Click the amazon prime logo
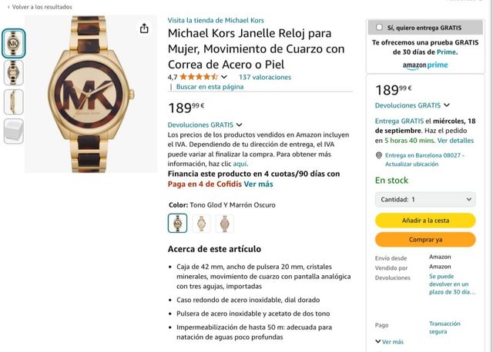 [x=425, y=65]
